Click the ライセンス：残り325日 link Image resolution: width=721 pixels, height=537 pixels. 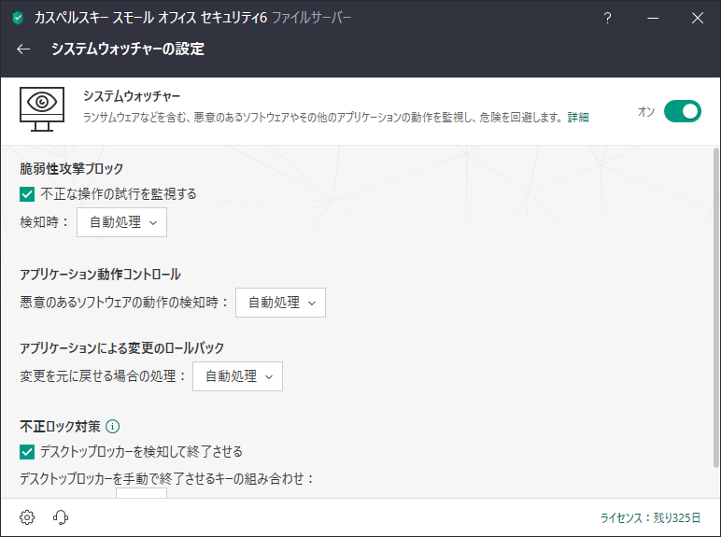click(650, 517)
